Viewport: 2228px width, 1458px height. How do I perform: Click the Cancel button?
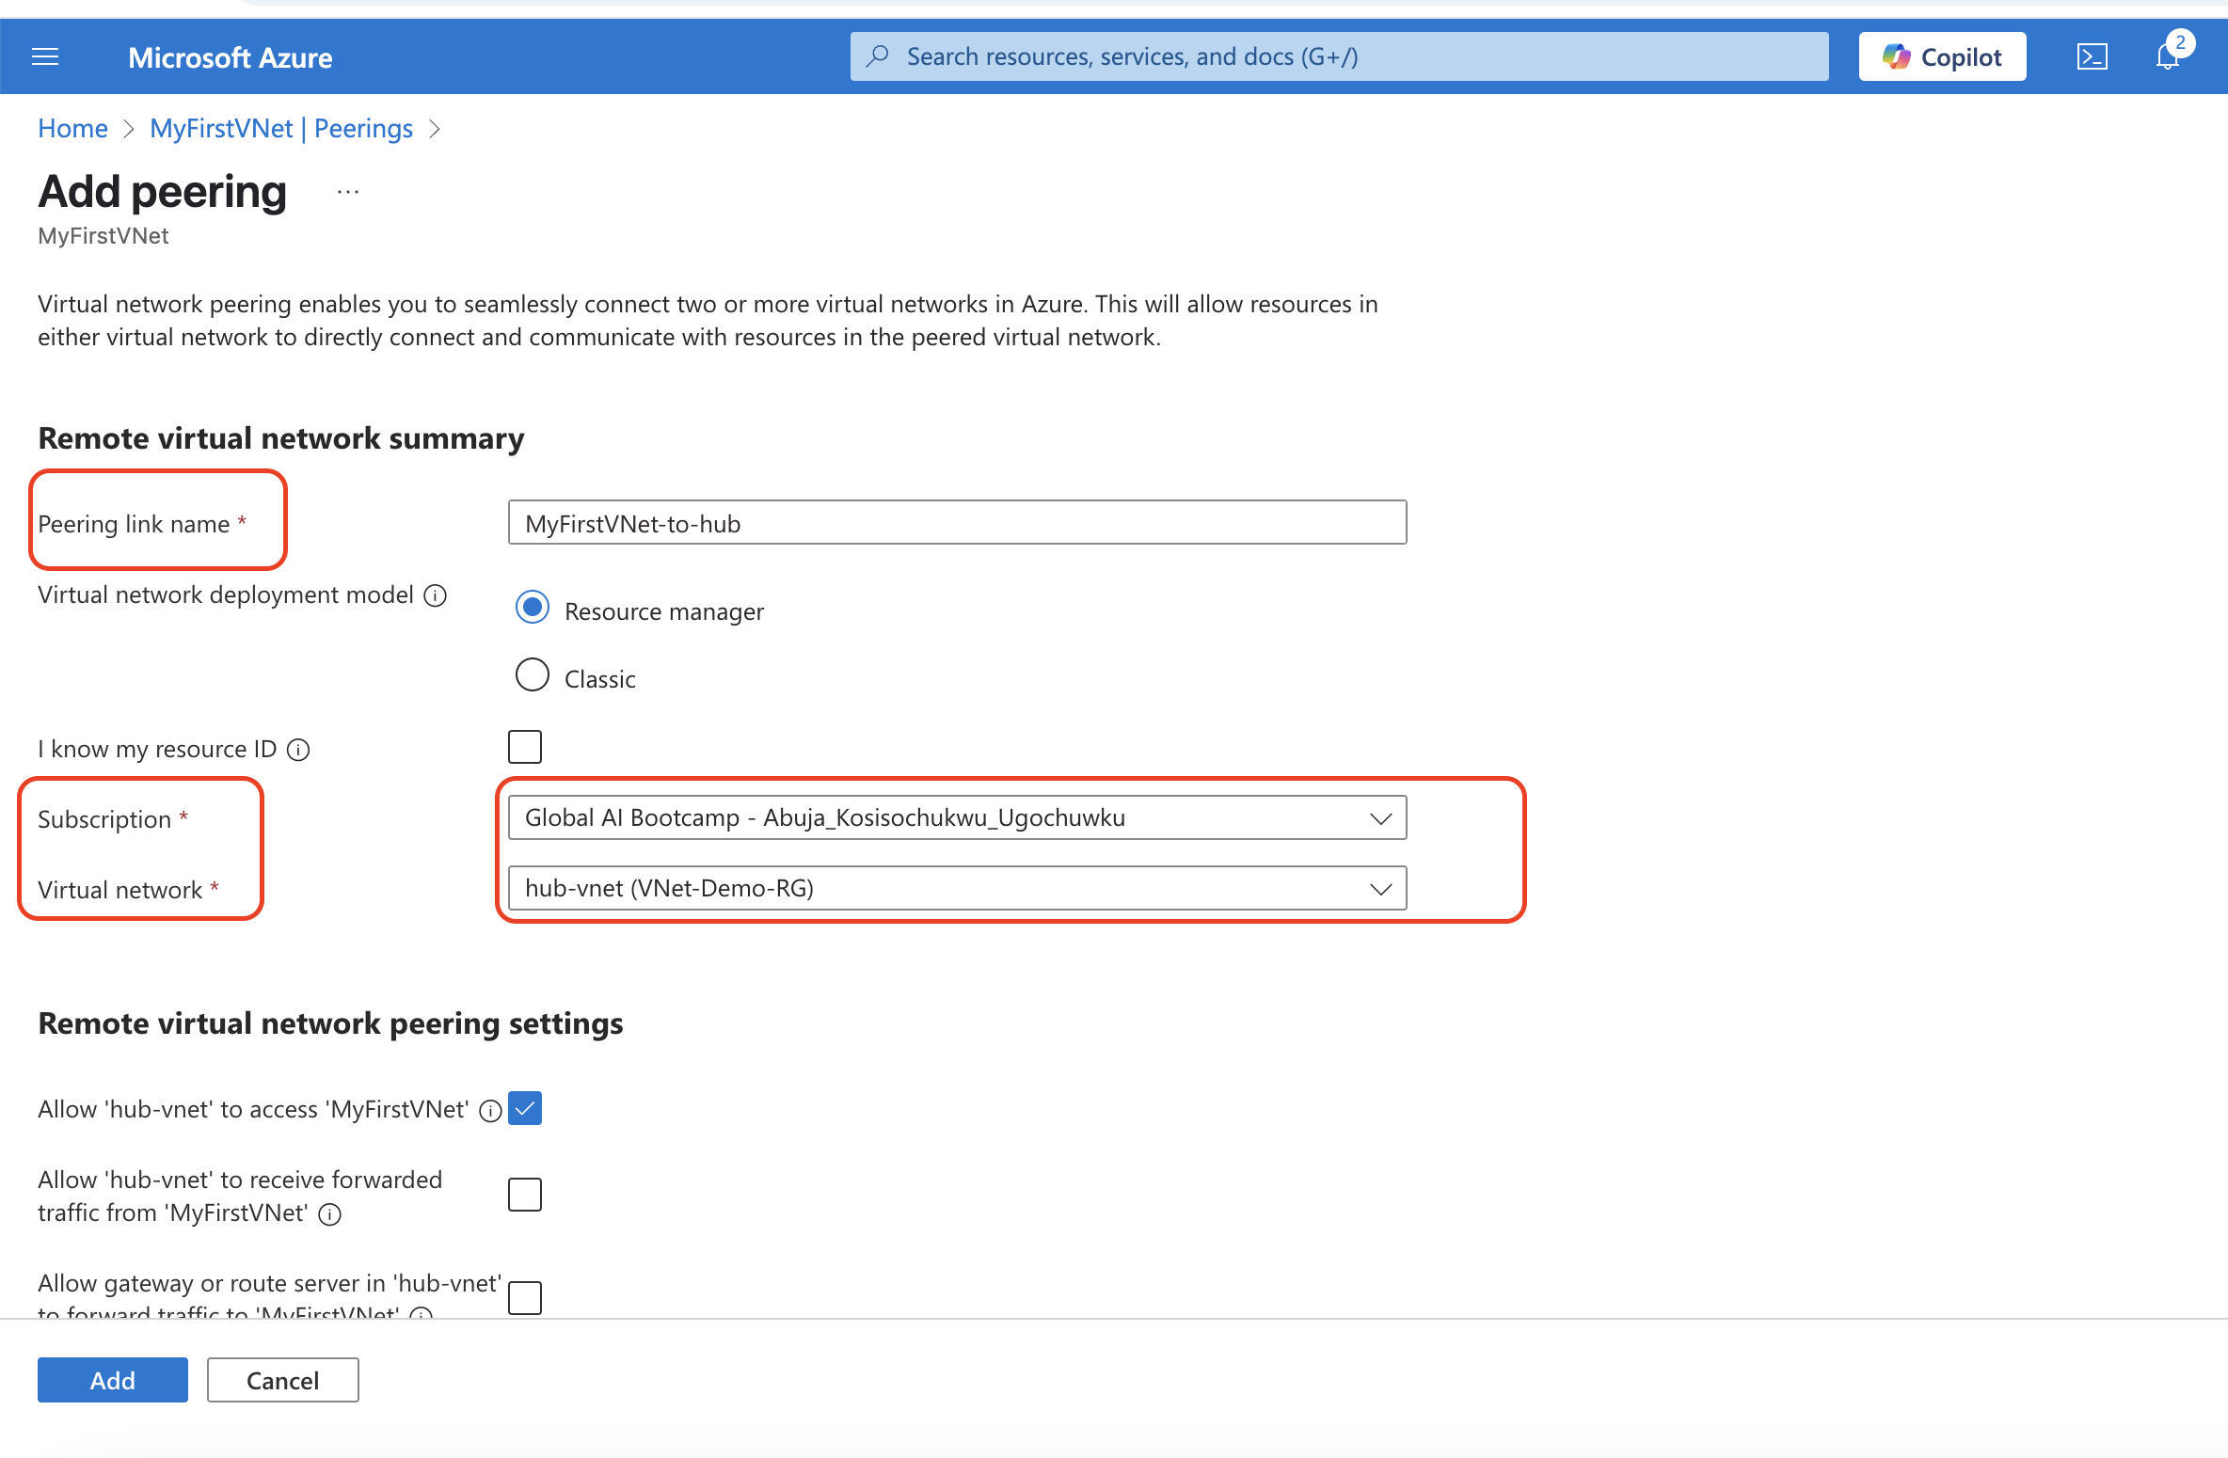[x=283, y=1380]
